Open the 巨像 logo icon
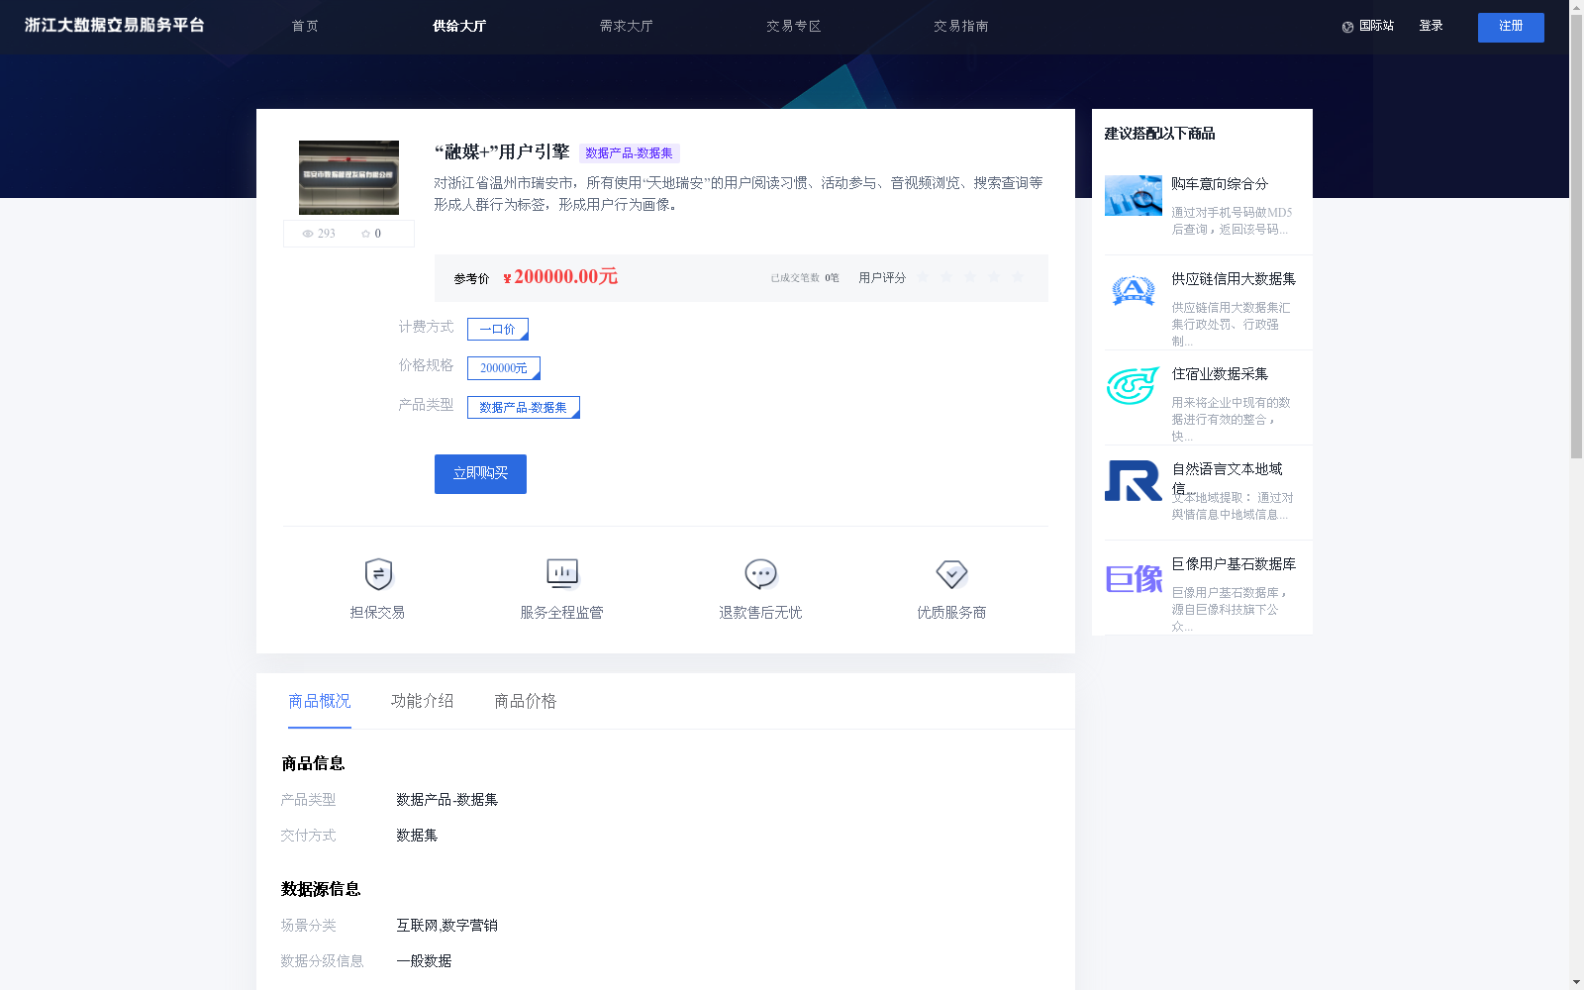Viewport: 1584px width, 990px height. point(1134,578)
